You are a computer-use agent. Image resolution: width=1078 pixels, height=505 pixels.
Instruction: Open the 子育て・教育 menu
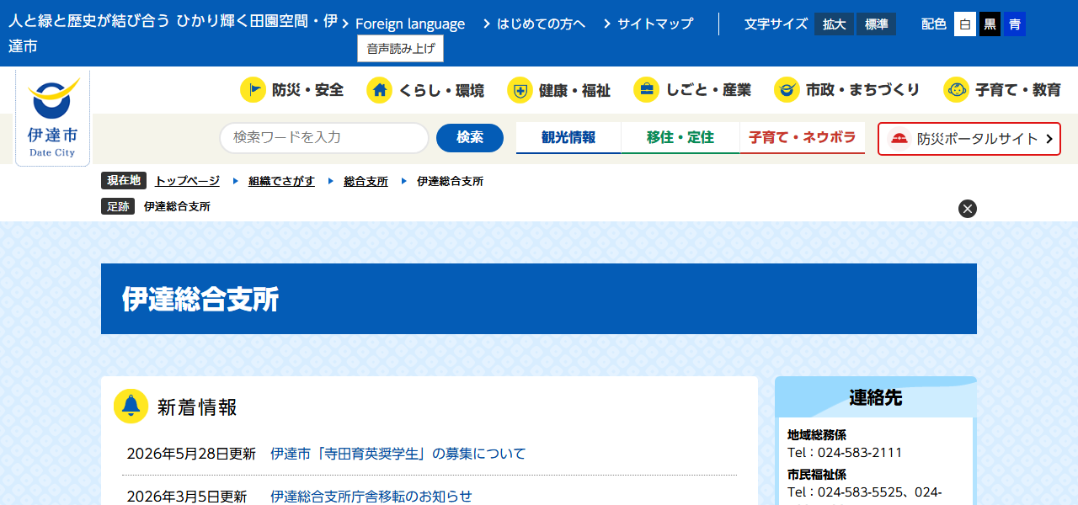[x=1002, y=89]
